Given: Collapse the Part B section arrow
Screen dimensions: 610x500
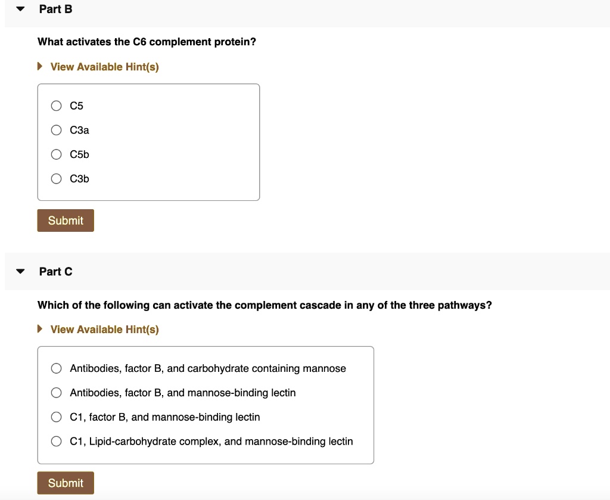Looking at the screenshot, I should (21, 10).
